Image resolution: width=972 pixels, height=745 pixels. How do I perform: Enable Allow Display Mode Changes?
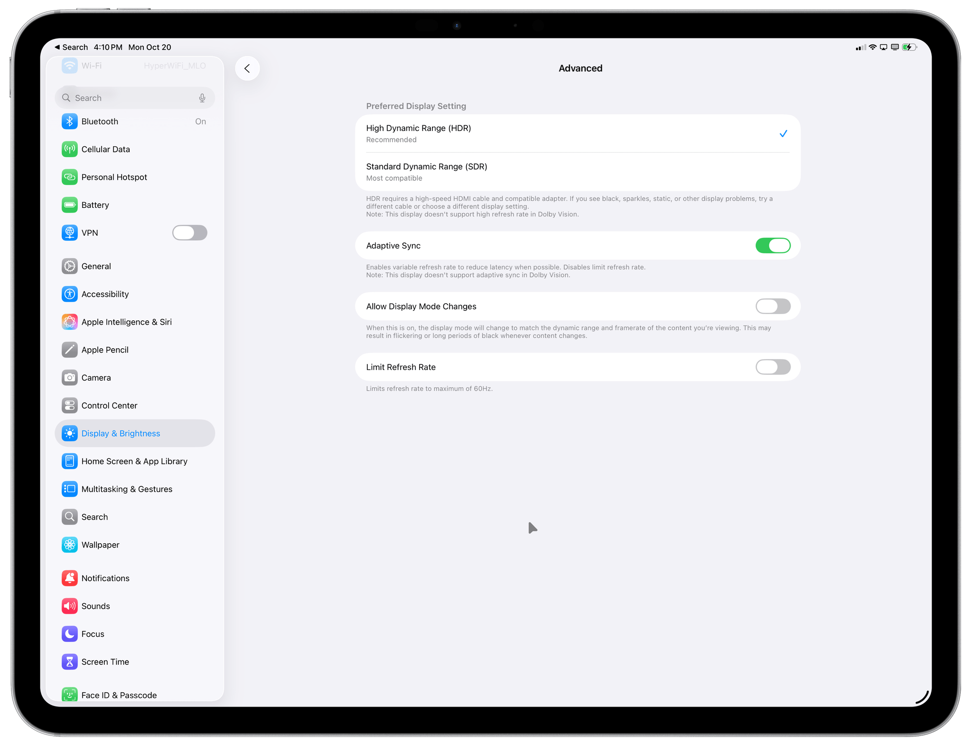773,307
